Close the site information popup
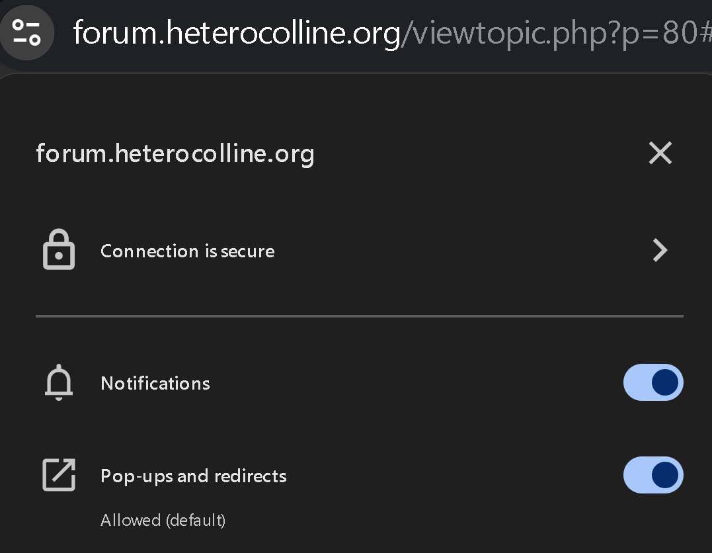The image size is (712, 553). point(660,153)
